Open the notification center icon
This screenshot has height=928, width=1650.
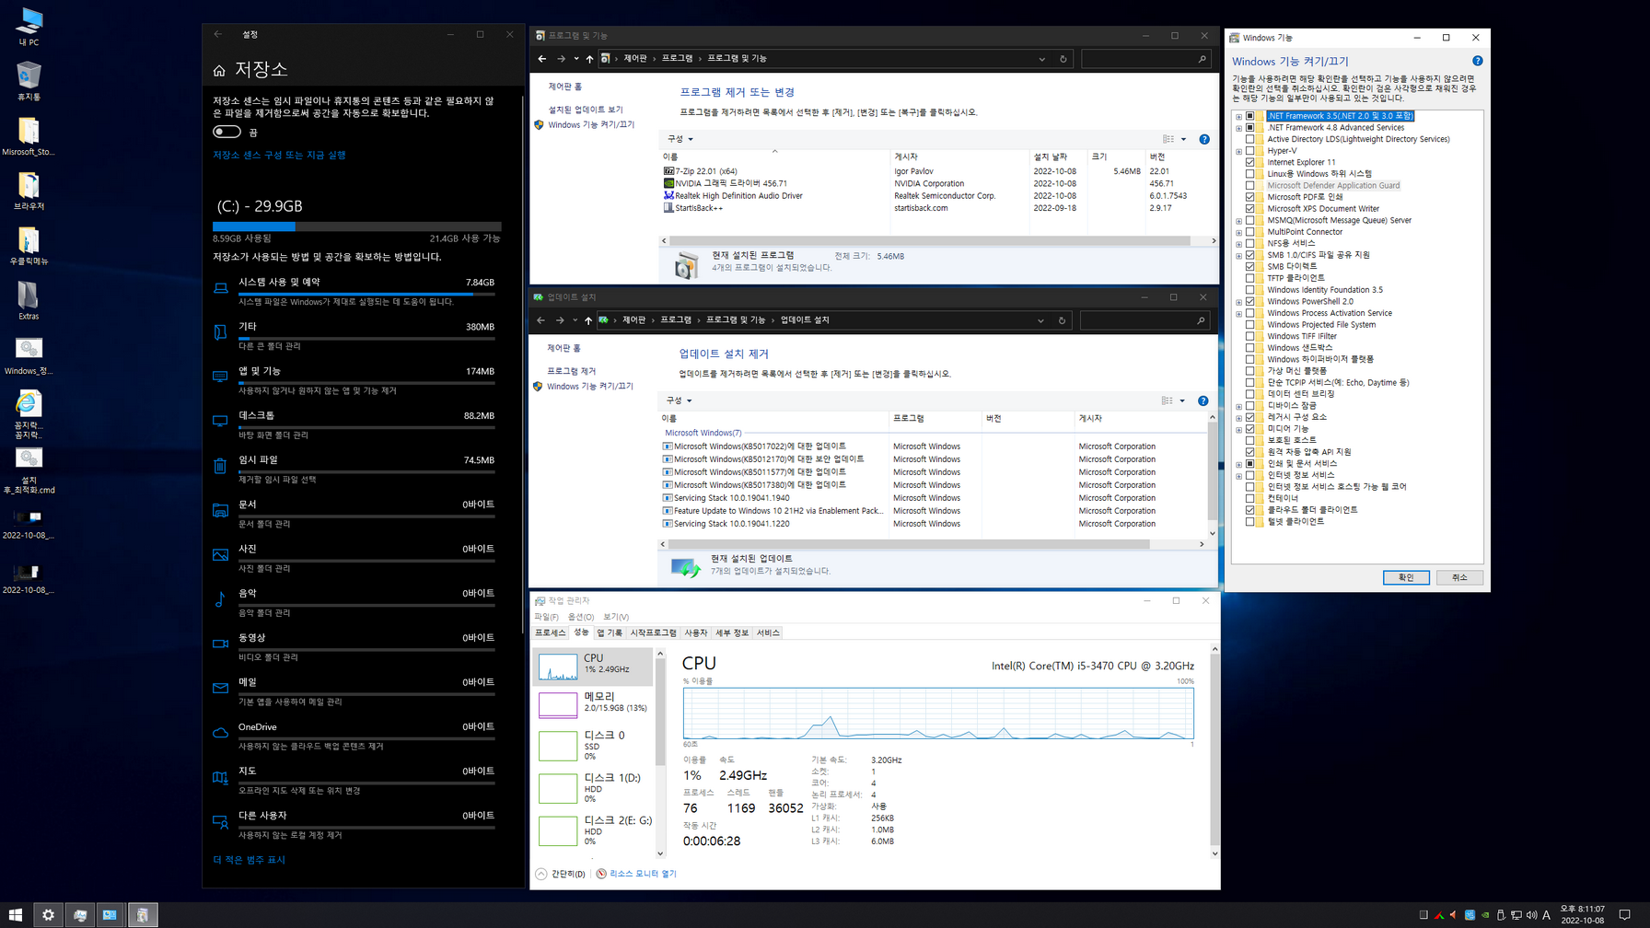(x=1625, y=915)
